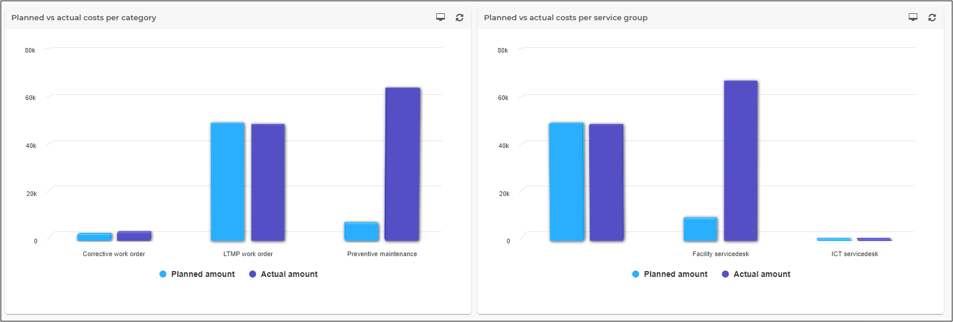Image resolution: width=953 pixels, height=322 pixels.
Task: Click planned bar for Corrective work order
Action: point(94,237)
